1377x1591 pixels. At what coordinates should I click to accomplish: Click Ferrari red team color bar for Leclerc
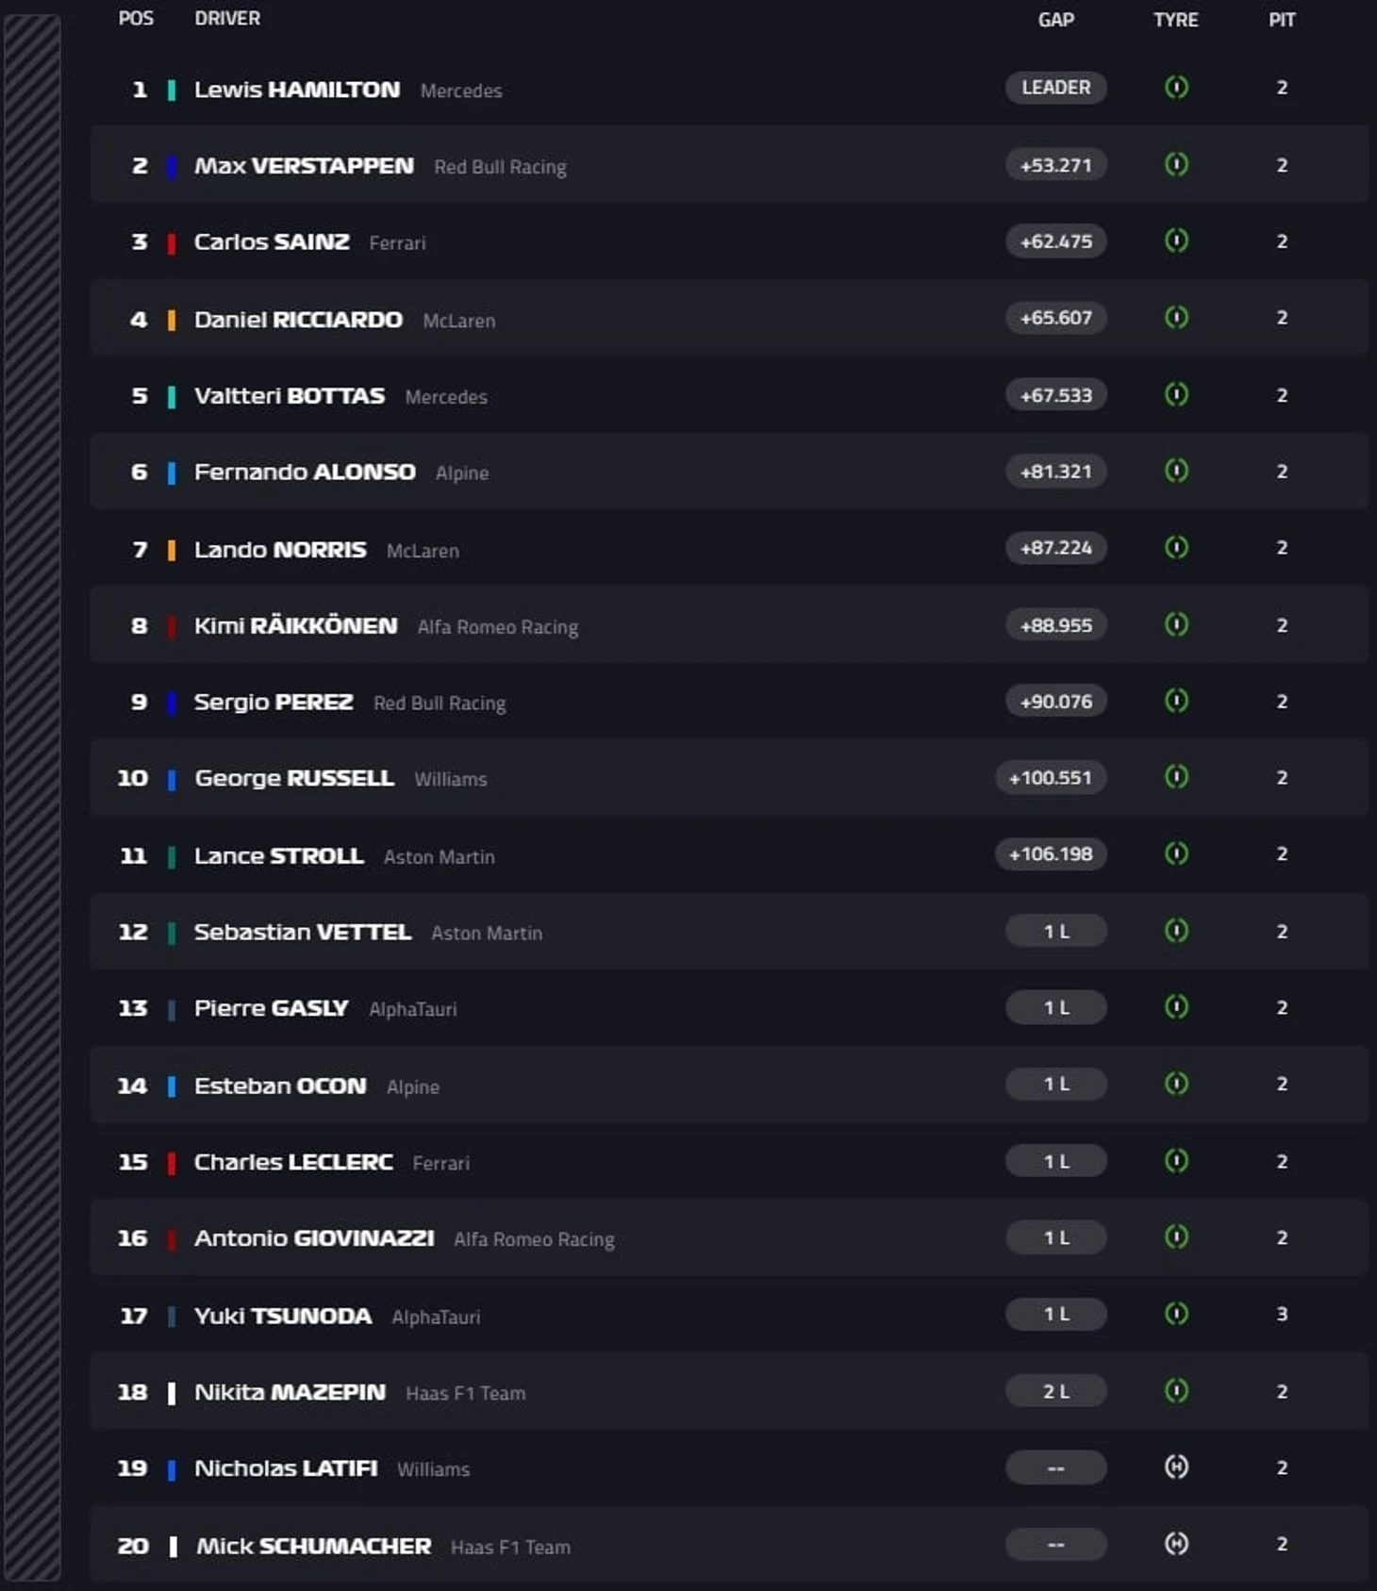172,1163
